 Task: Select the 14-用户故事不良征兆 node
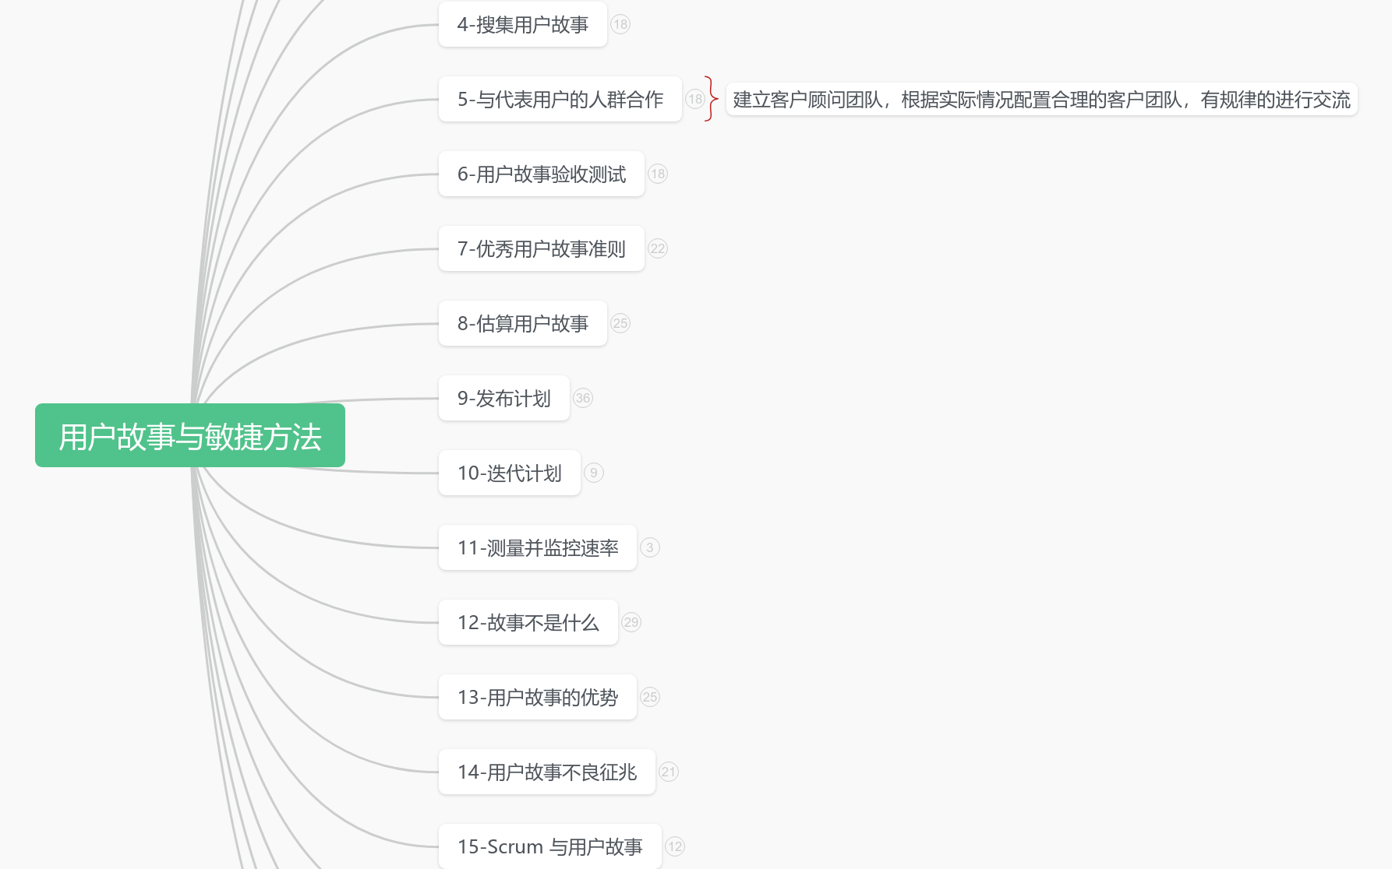pos(546,772)
